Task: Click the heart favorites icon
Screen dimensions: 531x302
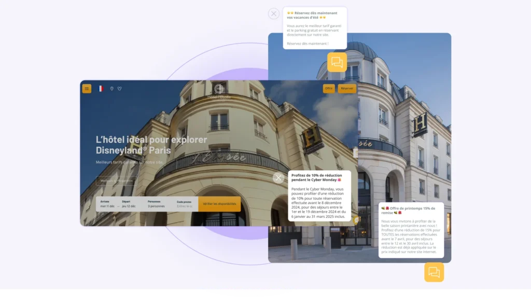Action: [x=119, y=89]
